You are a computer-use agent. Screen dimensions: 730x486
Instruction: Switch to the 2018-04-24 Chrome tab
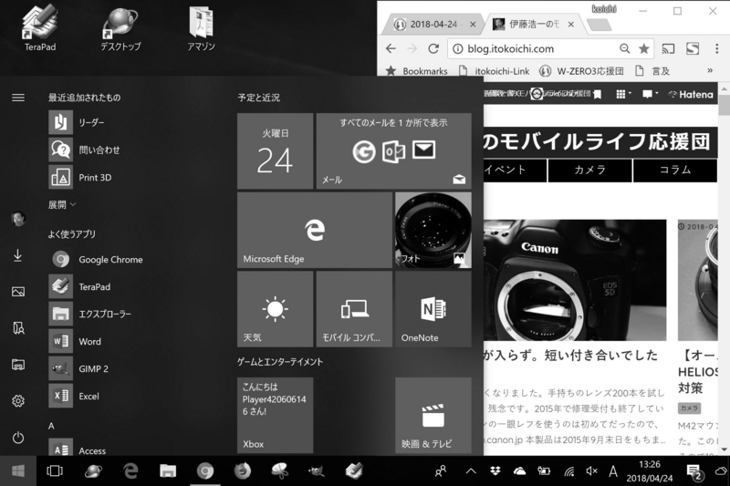tap(431, 25)
